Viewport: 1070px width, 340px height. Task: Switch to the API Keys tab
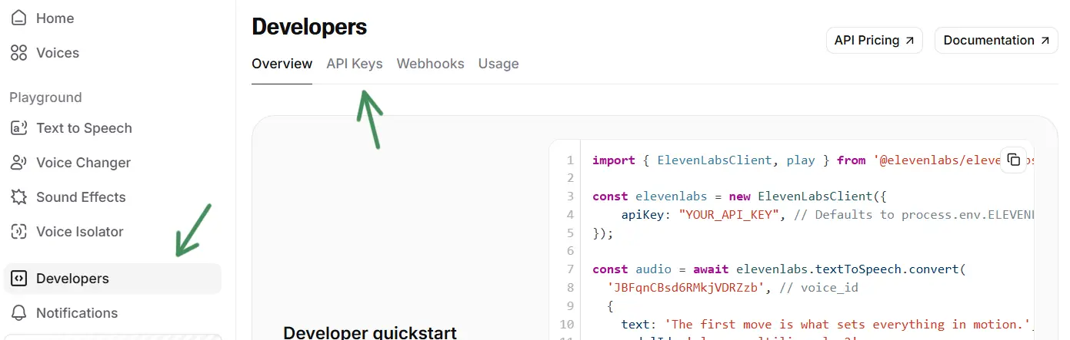[x=355, y=64]
